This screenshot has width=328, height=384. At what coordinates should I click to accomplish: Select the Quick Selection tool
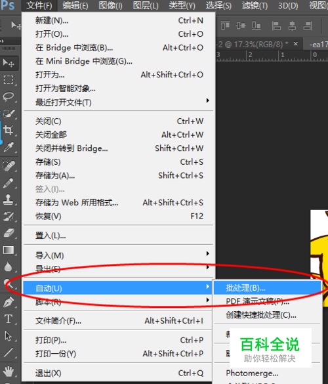pyautogui.click(x=9, y=114)
